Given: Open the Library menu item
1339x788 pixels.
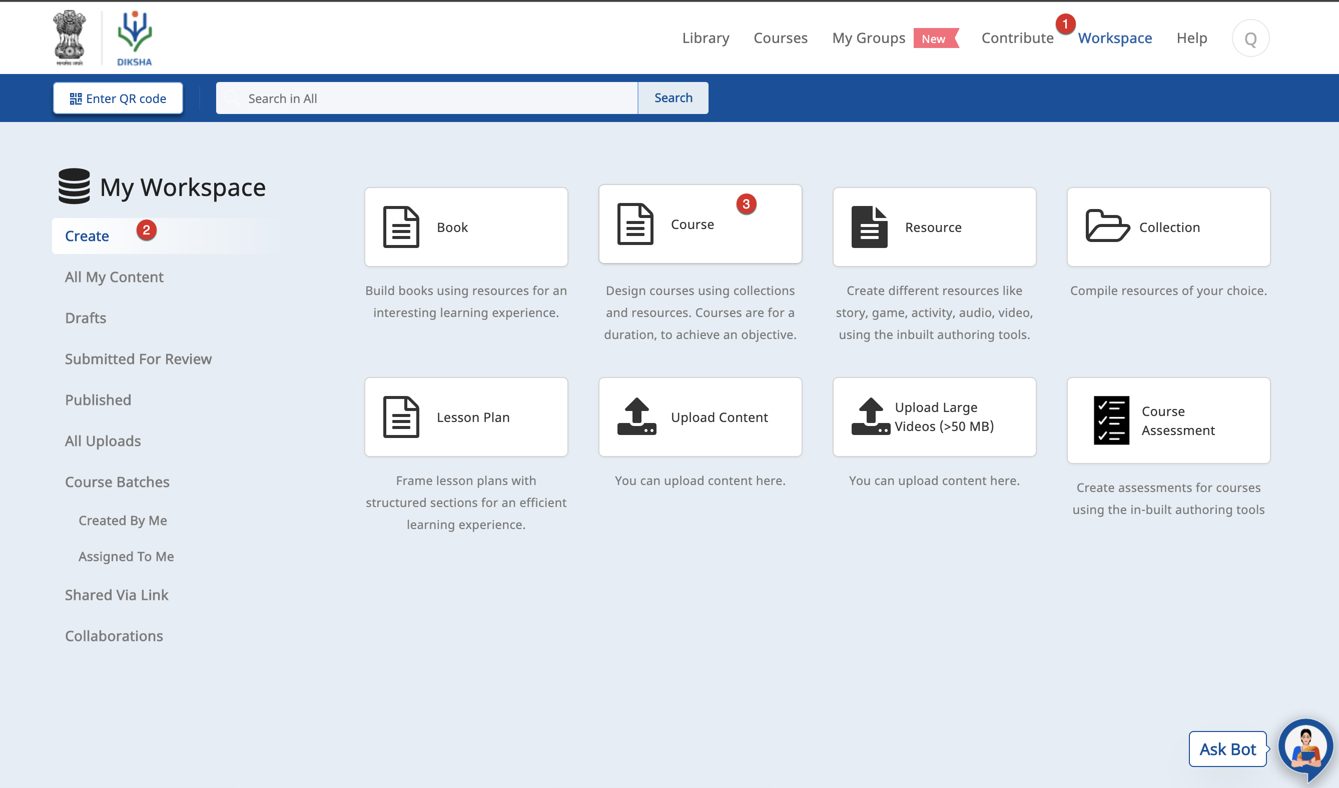Looking at the screenshot, I should point(706,38).
